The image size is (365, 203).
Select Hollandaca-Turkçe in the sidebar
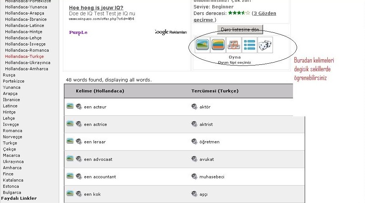[24, 56]
